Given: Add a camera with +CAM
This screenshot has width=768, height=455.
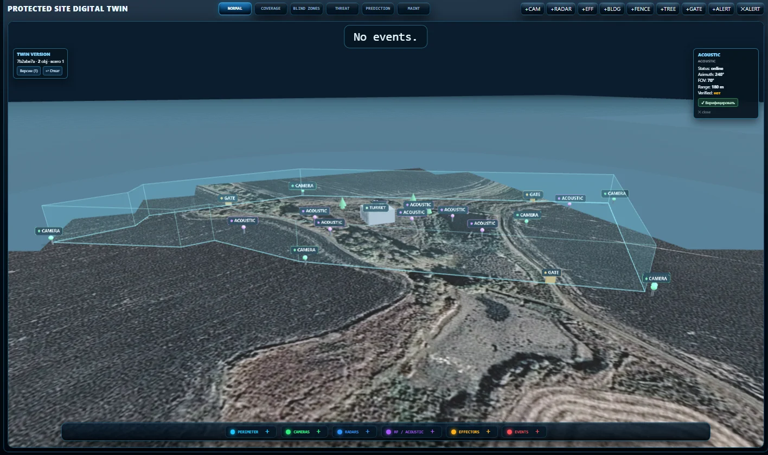Looking at the screenshot, I should coord(533,9).
